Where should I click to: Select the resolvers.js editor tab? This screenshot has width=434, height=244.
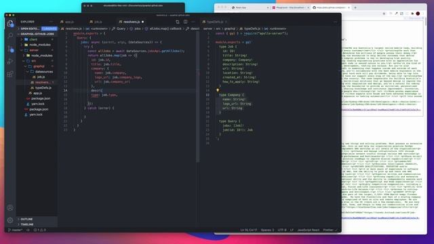pos(131,22)
